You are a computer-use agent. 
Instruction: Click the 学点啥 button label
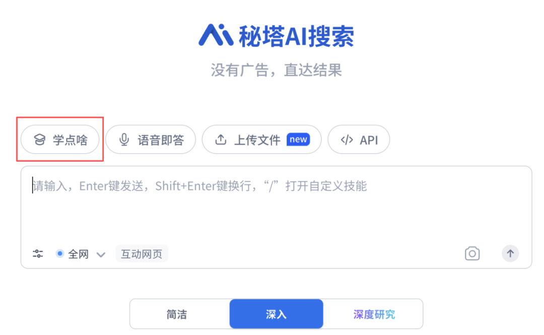tap(70, 140)
